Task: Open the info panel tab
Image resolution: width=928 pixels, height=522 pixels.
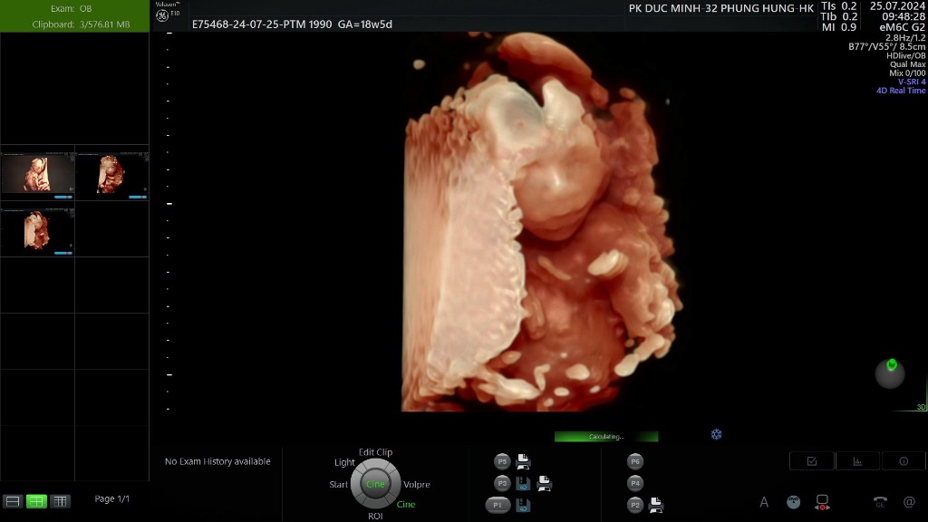Action: [904, 461]
